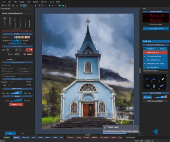Image resolution: width=170 pixels, height=142 pixels.
Task: Switch to the Canvas tab
Action: coord(86,138)
